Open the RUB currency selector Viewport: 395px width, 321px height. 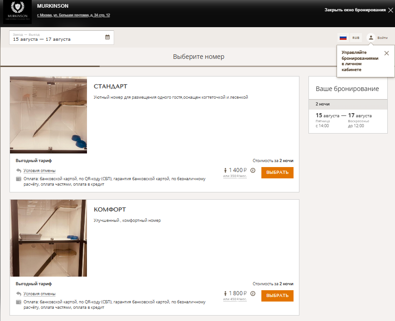(356, 38)
